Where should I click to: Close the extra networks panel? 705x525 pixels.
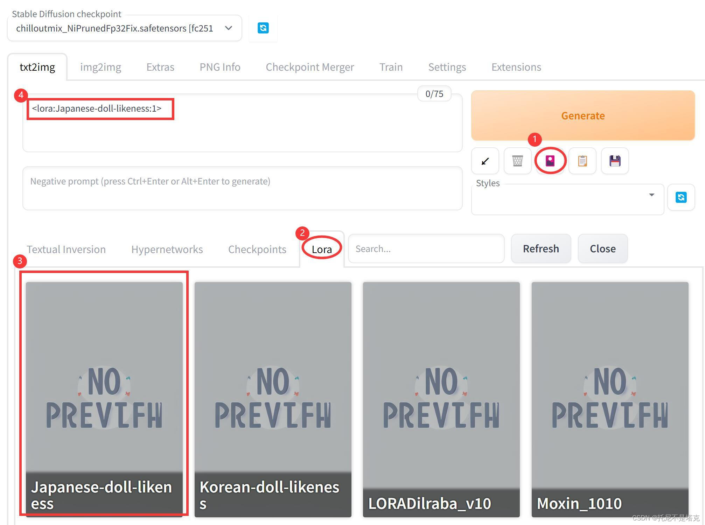click(x=602, y=248)
